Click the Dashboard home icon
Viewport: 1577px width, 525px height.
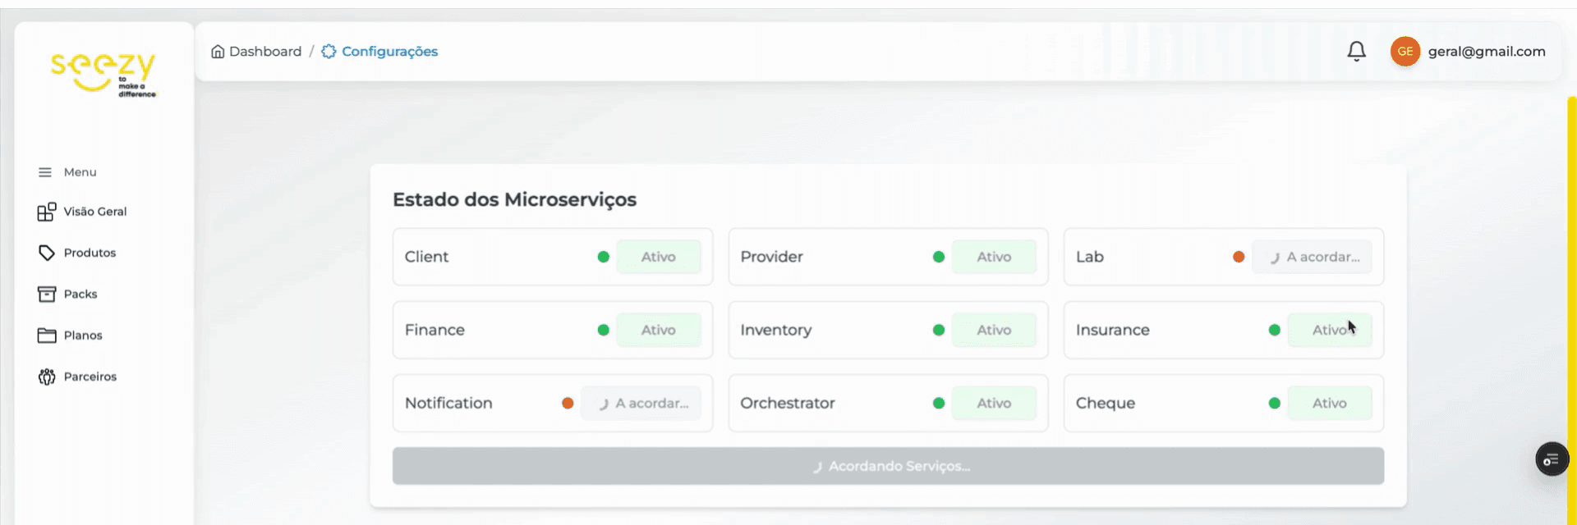pos(218,51)
